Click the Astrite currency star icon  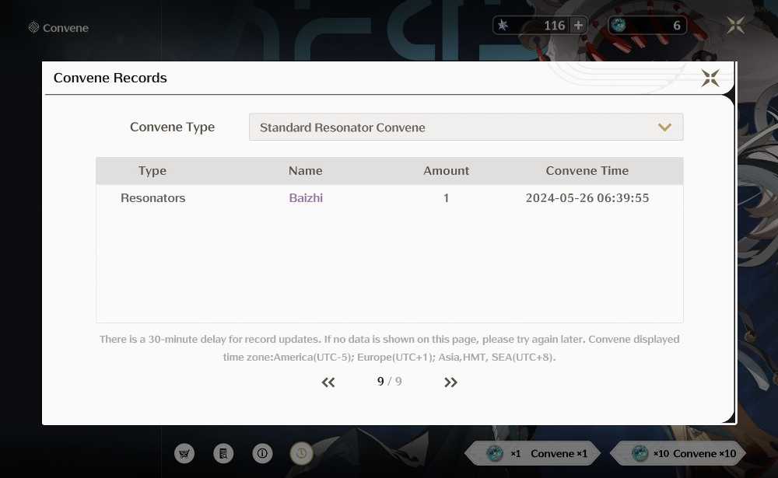click(x=503, y=26)
